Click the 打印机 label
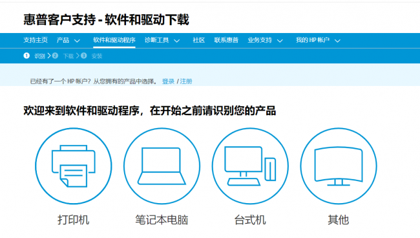 pyautogui.click(x=74, y=220)
